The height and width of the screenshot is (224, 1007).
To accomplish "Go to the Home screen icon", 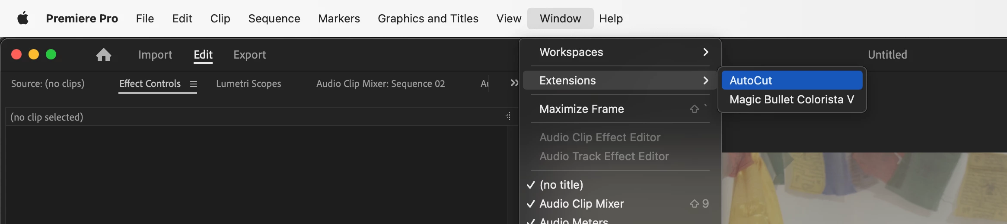I will coord(104,55).
